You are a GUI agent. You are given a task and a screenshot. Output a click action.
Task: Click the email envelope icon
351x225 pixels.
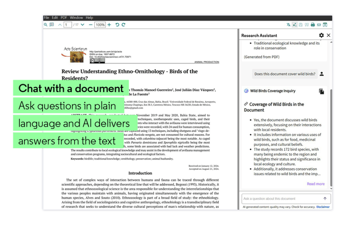[319, 25]
